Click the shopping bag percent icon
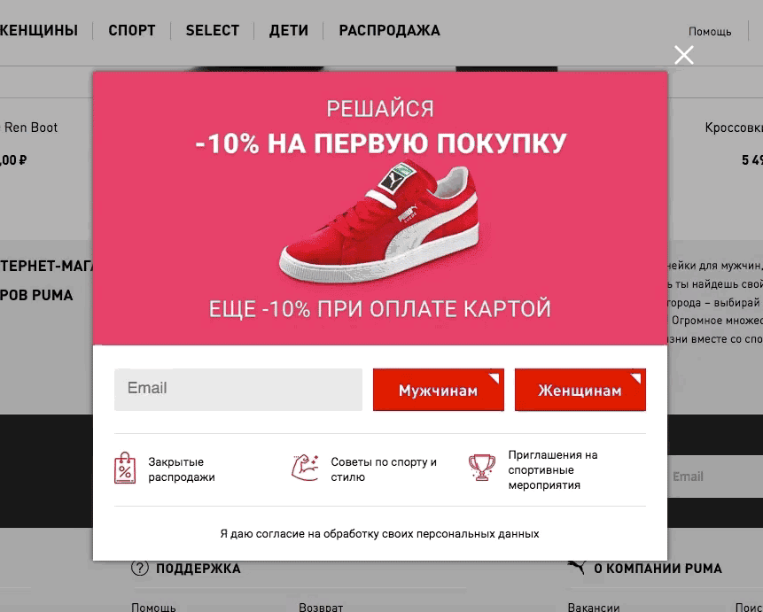 coord(125,468)
